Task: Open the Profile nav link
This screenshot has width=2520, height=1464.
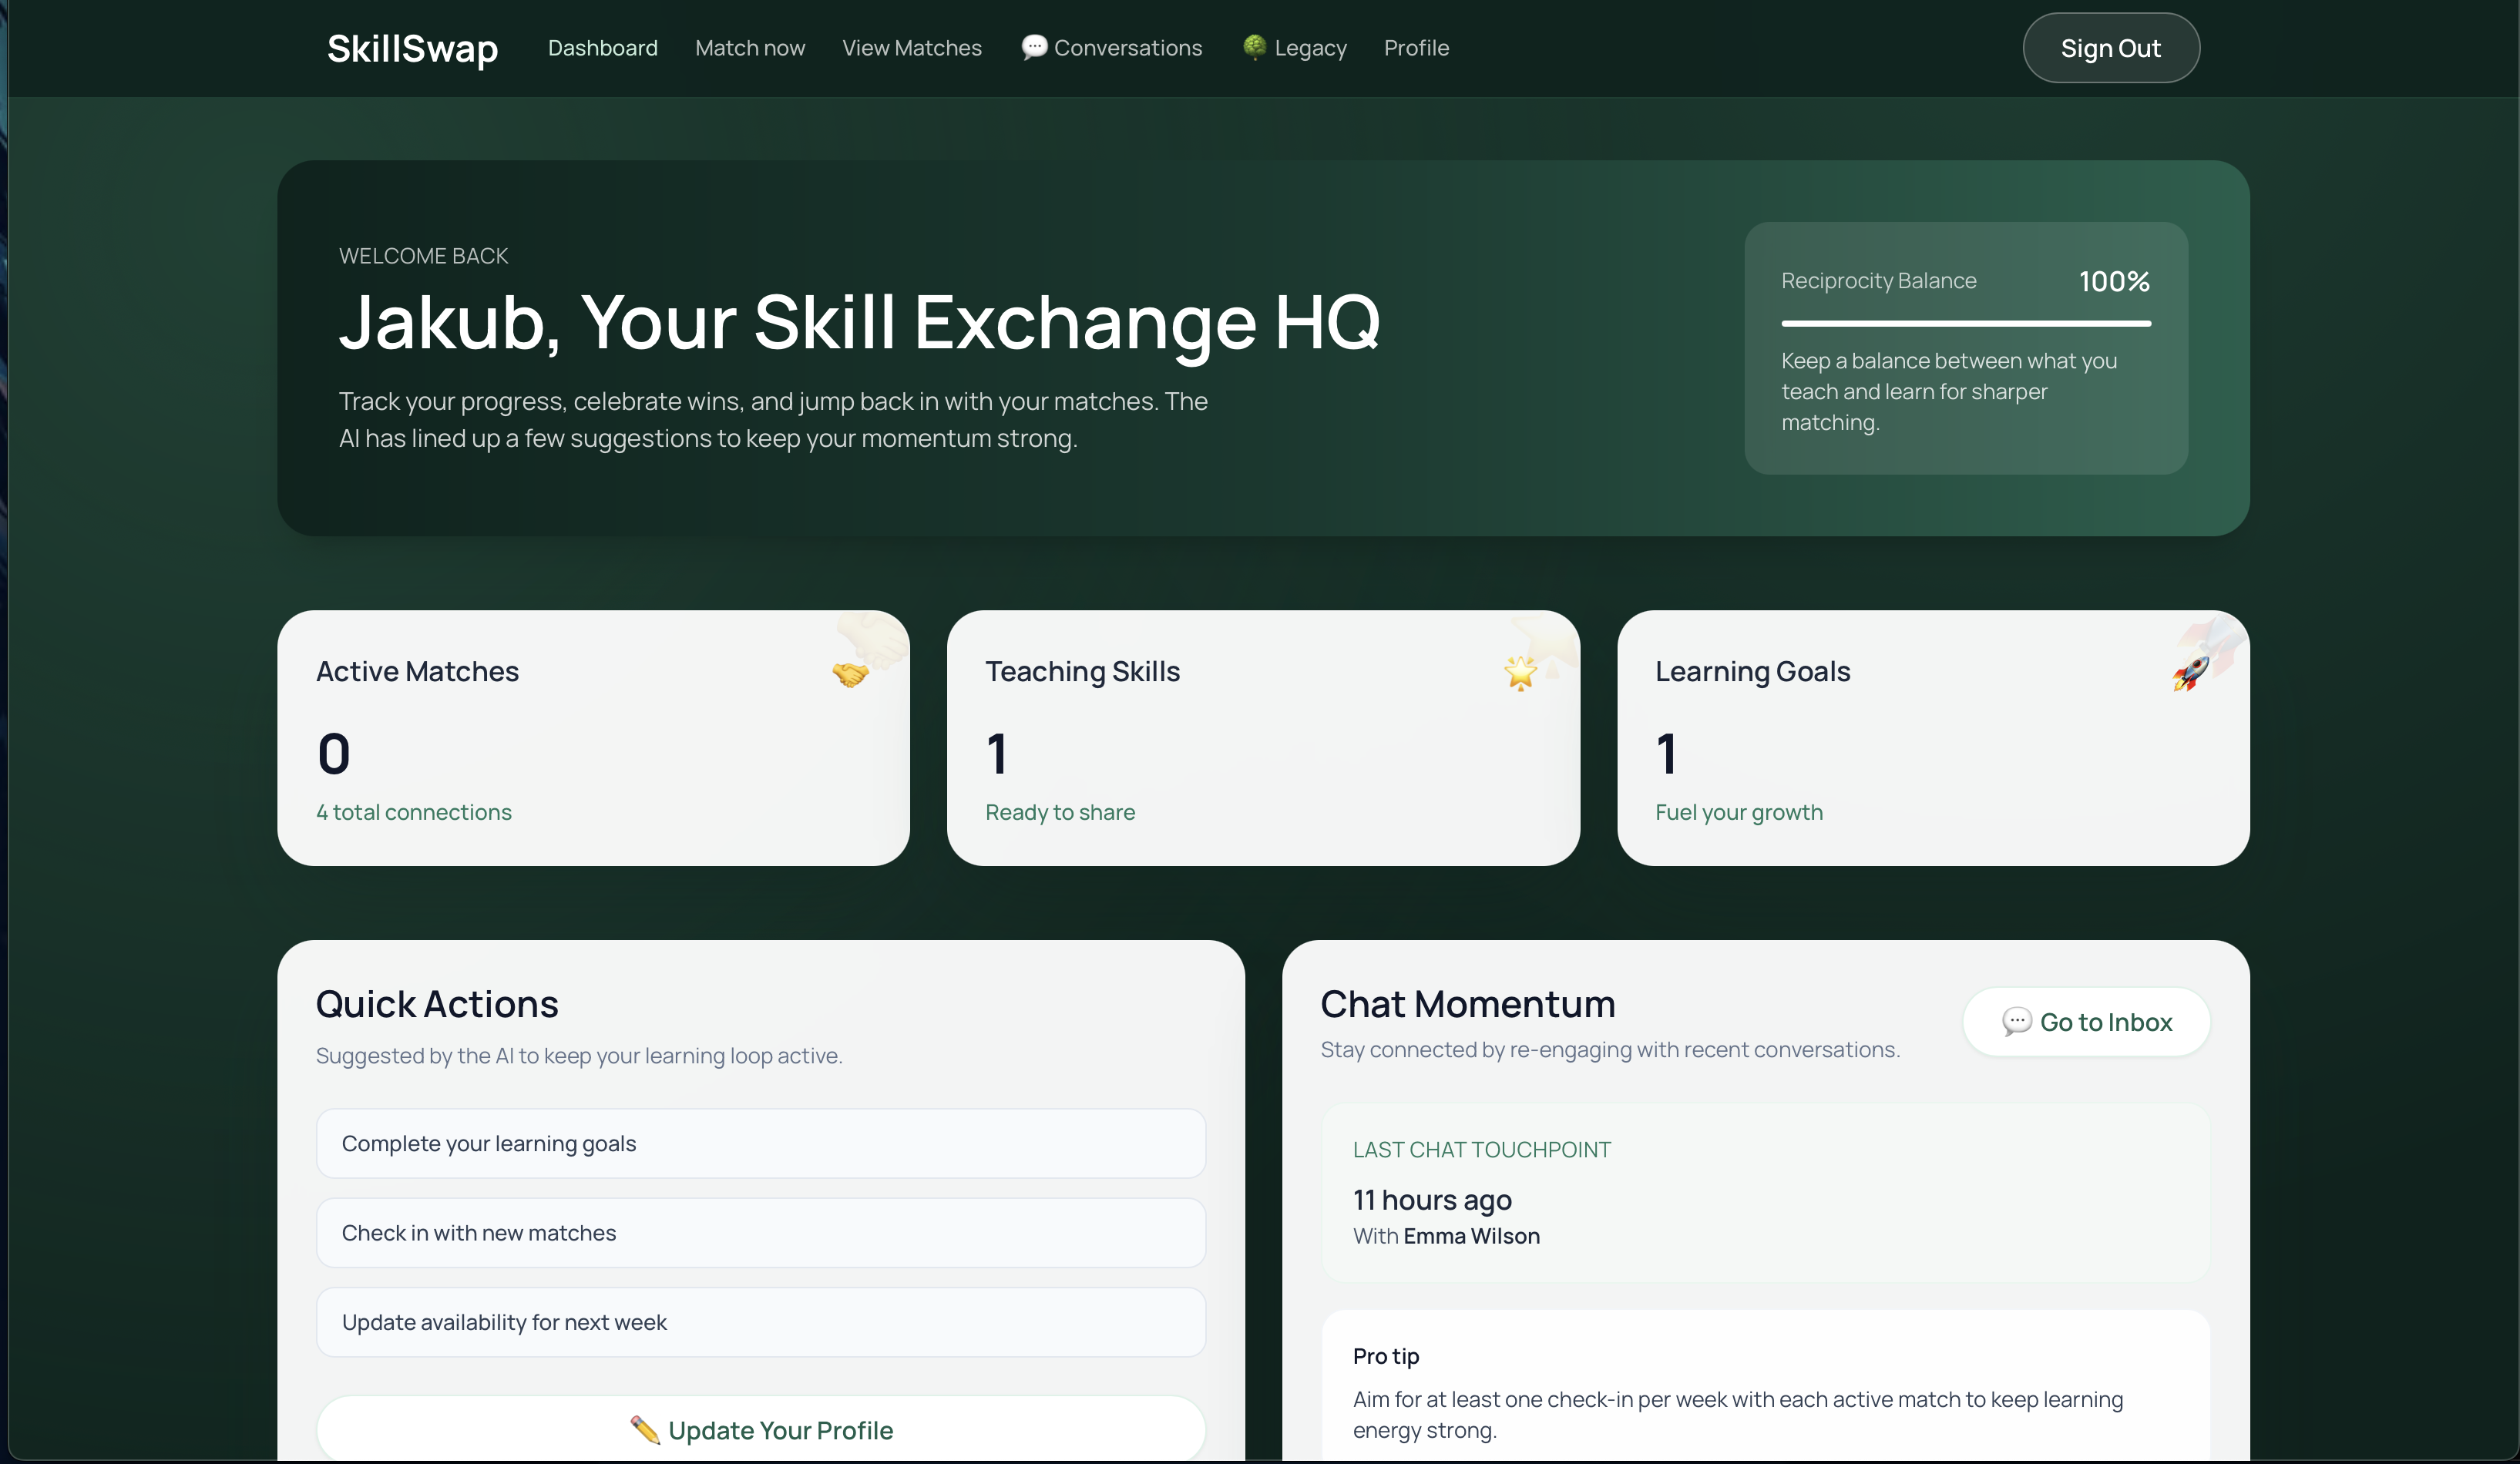Action: tap(1416, 48)
